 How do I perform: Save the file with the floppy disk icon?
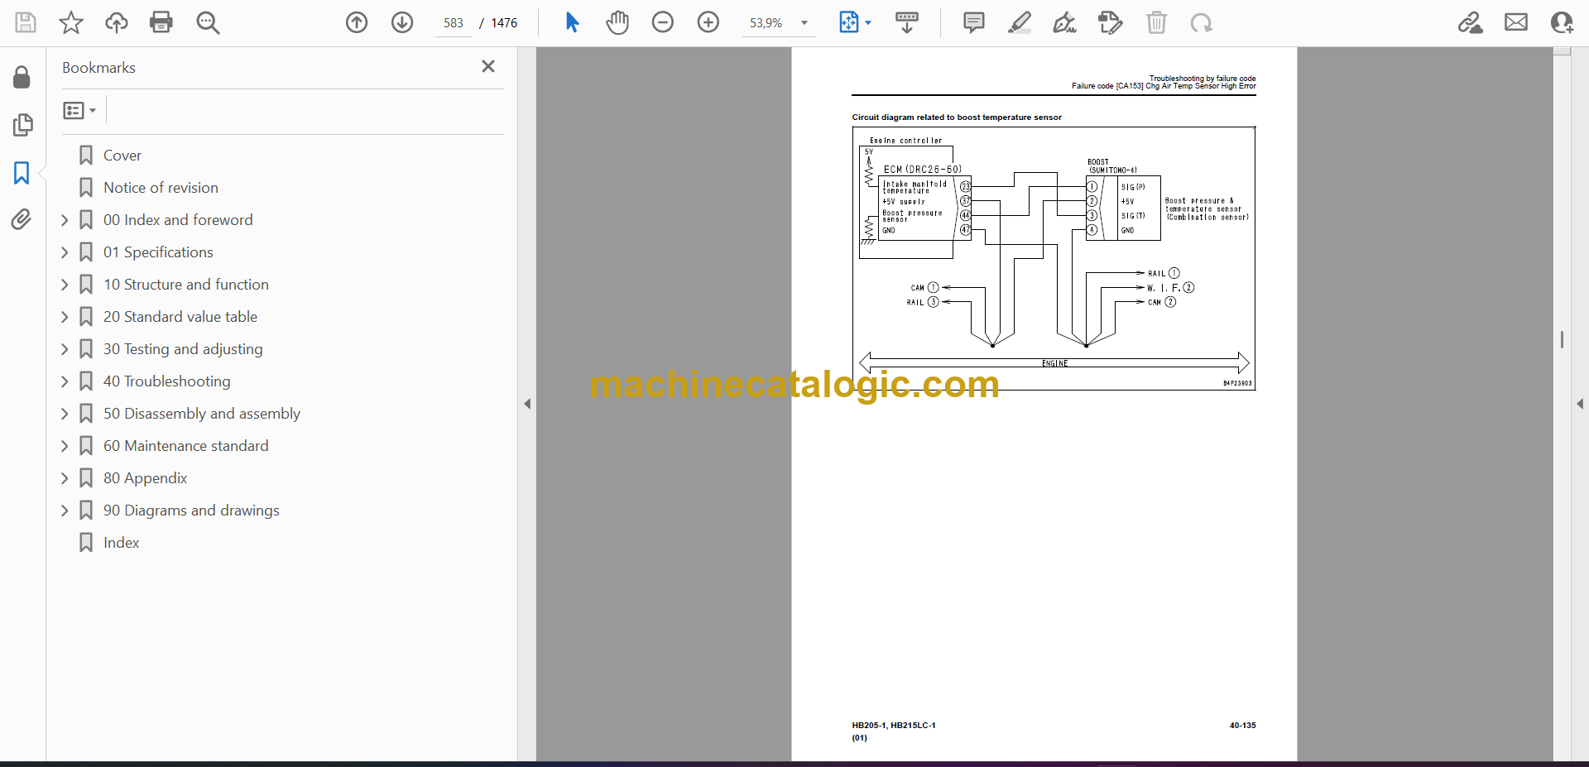tap(26, 22)
